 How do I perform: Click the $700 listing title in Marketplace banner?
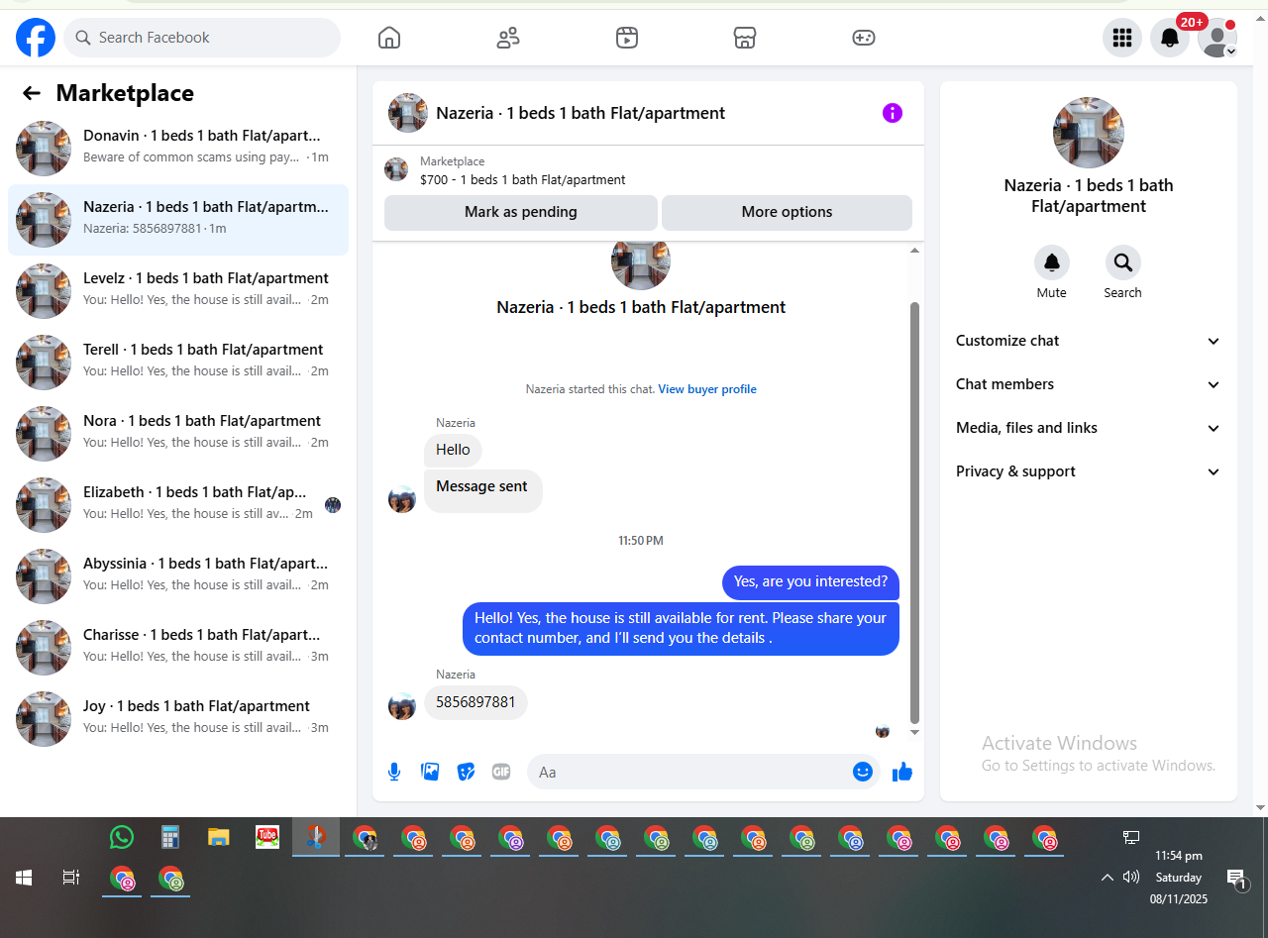523,180
